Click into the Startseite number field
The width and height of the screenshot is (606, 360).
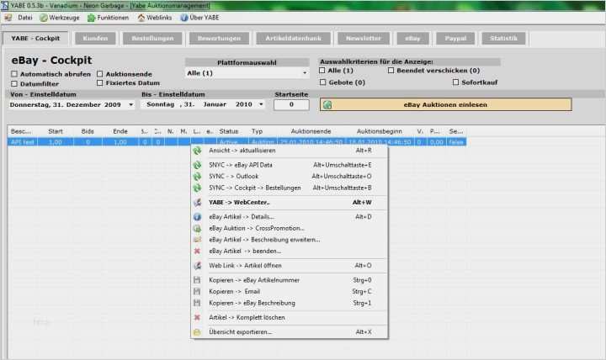(291, 104)
